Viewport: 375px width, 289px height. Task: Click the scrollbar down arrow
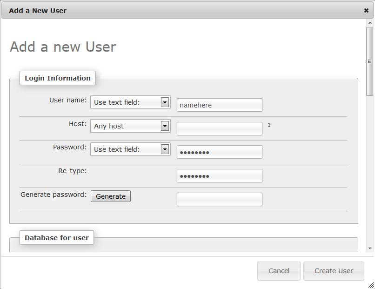370,249
